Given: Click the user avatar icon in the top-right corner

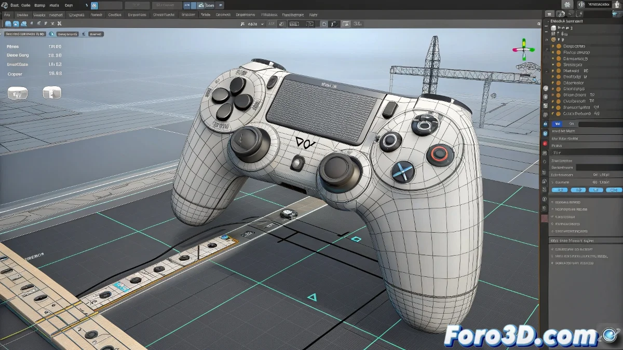Looking at the screenshot, I should pos(618,5).
